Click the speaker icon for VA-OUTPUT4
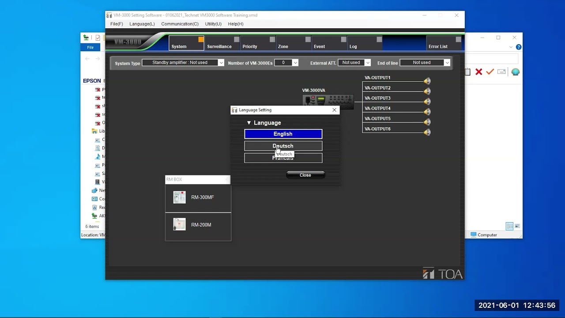Screen dimensions: 565x318 [x=427, y=112]
